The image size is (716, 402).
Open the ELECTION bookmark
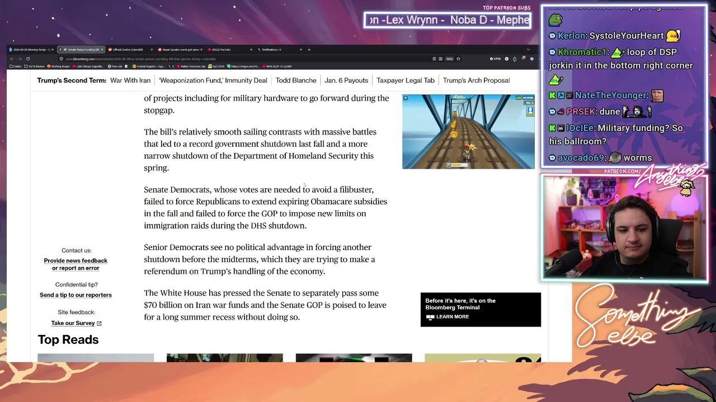(217, 66)
